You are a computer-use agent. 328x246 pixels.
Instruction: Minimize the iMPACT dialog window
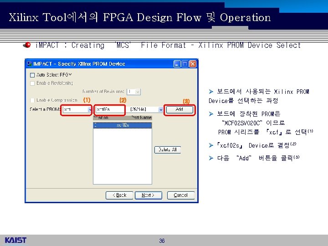177,64
